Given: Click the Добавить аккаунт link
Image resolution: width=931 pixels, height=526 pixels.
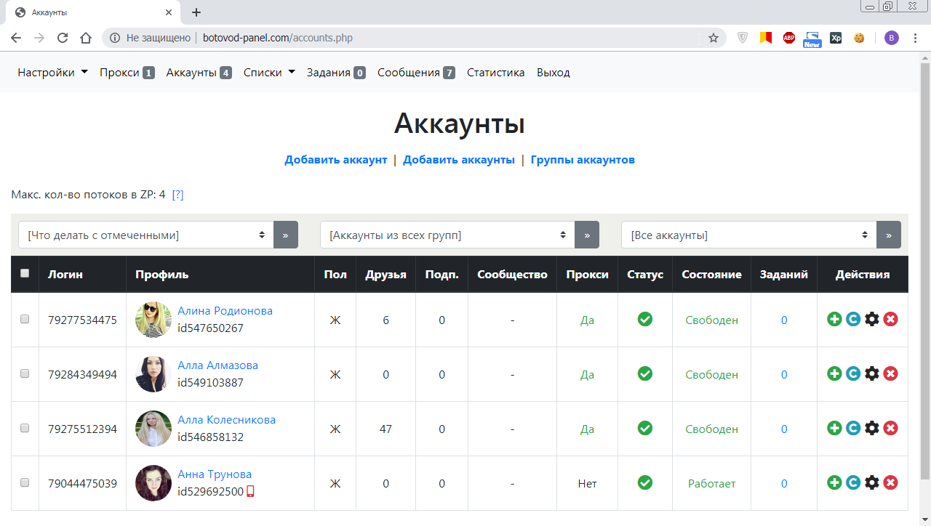Looking at the screenshot, I should click(x=335, y=159).
